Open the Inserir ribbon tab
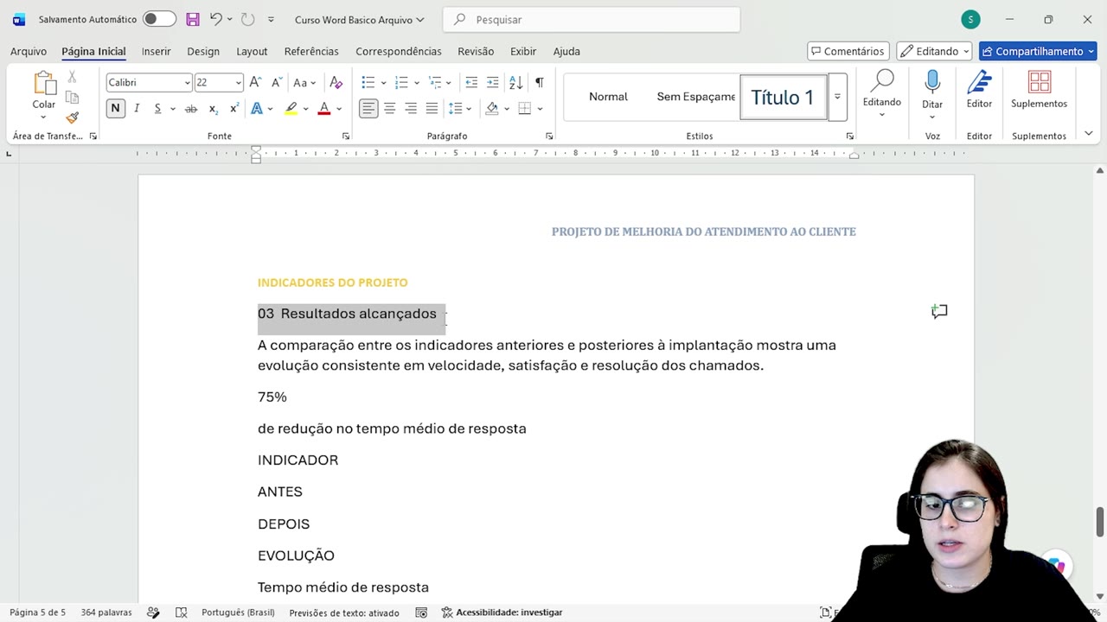The image size is (1107, 622). click(x=157, y=51)
